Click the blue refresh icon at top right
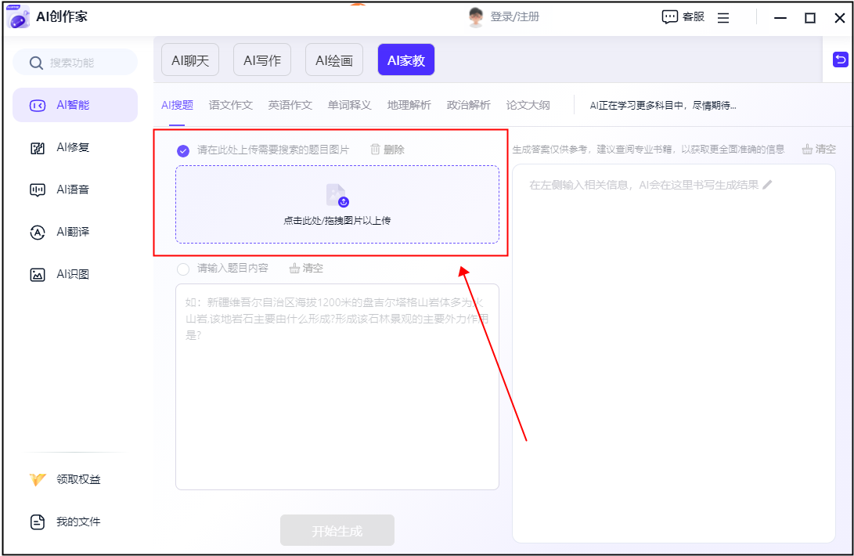The width and height of the screenshot is (854, 556). (840, 60)
